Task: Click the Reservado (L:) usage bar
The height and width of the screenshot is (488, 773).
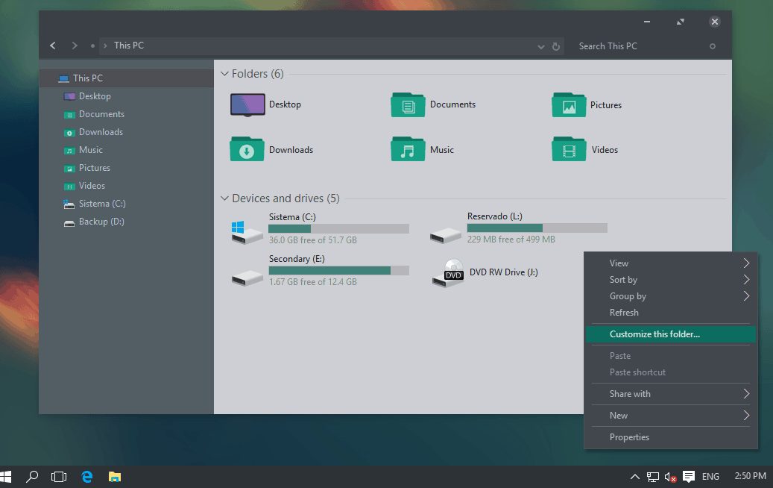Action: point(537,228)
